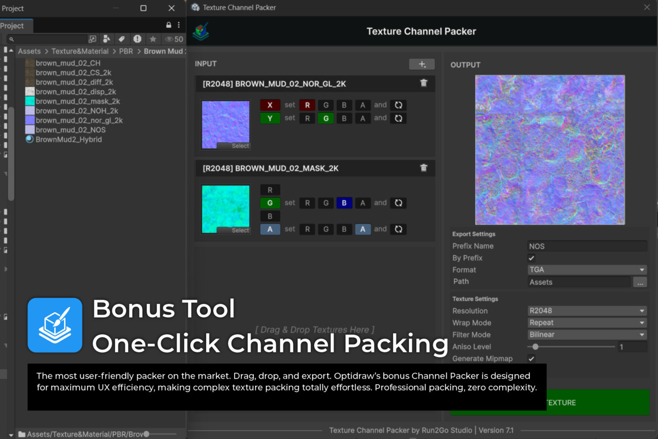Set X channel output to G target

[x=326, y=105]
